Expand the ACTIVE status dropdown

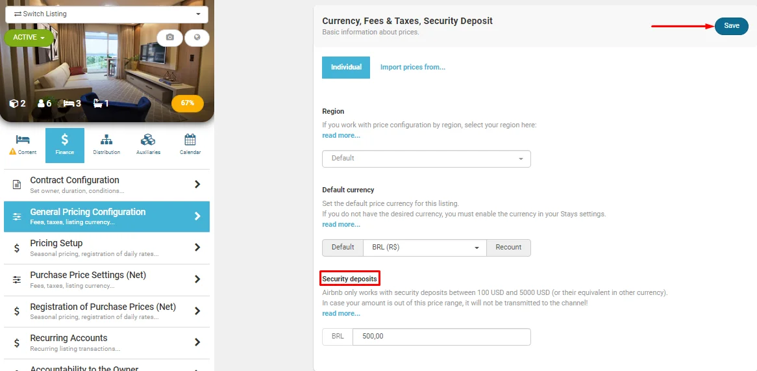(29, 38)
